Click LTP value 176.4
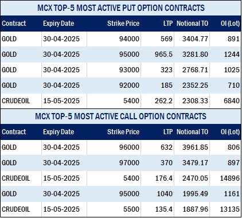This screenshot has width=242, height=218. click(x=163, y=178)
